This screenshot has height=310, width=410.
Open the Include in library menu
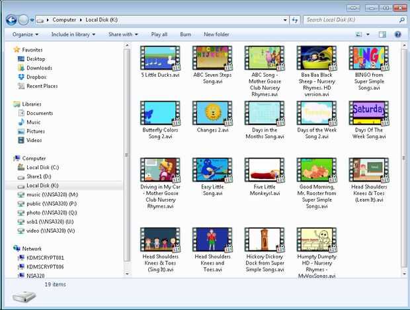73,34
